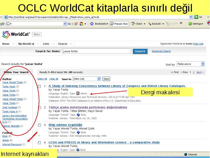Click the Book icon in the Bilgi edinme result
Screen dimensions: 210x158
[78, 132]
